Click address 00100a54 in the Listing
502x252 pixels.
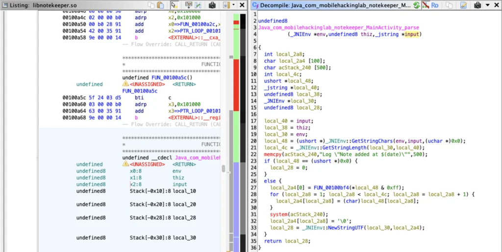75,31
